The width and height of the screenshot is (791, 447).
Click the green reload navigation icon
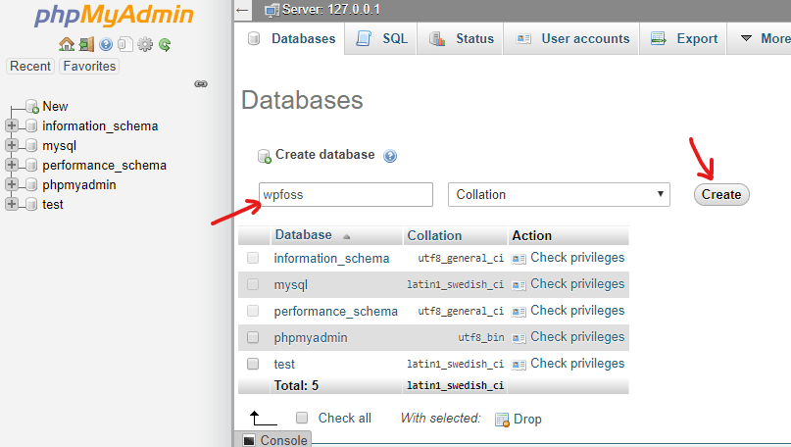(x=165, y=44)
